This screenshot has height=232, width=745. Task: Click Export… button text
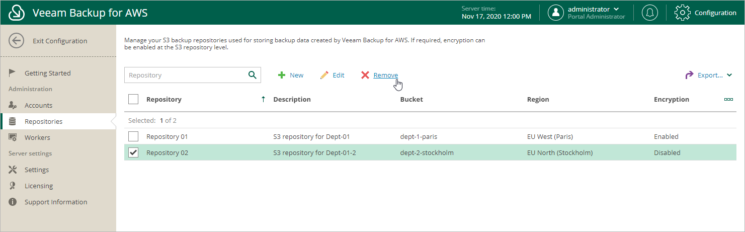click(710, 75)
